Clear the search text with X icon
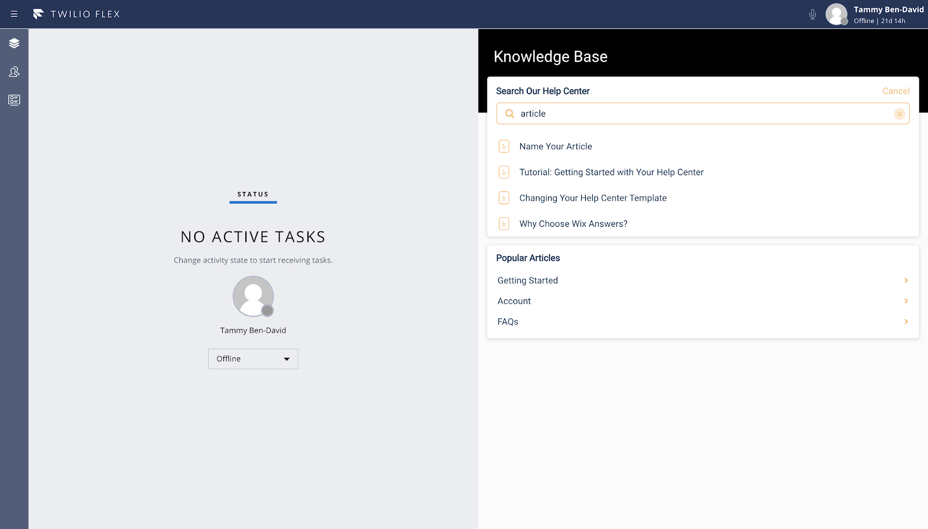928x529 pixels. coord(900,114)
